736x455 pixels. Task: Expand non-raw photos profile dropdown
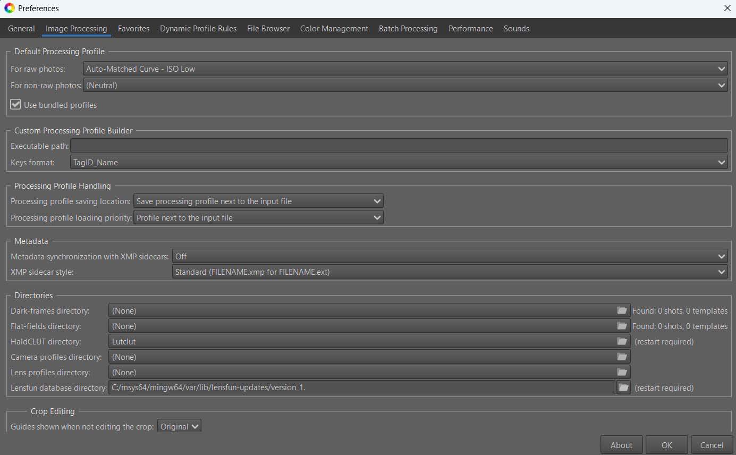405,85
